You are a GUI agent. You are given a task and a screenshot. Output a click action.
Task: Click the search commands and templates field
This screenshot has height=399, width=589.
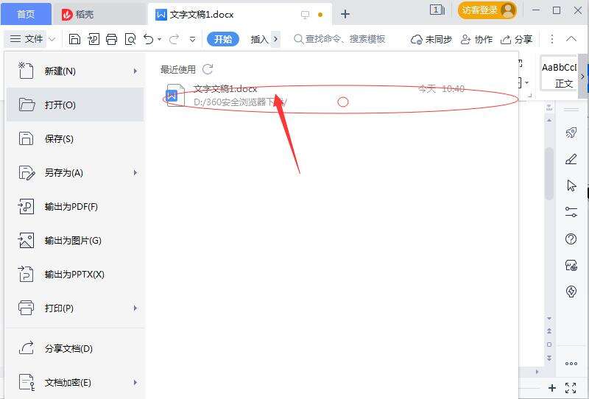340,39
